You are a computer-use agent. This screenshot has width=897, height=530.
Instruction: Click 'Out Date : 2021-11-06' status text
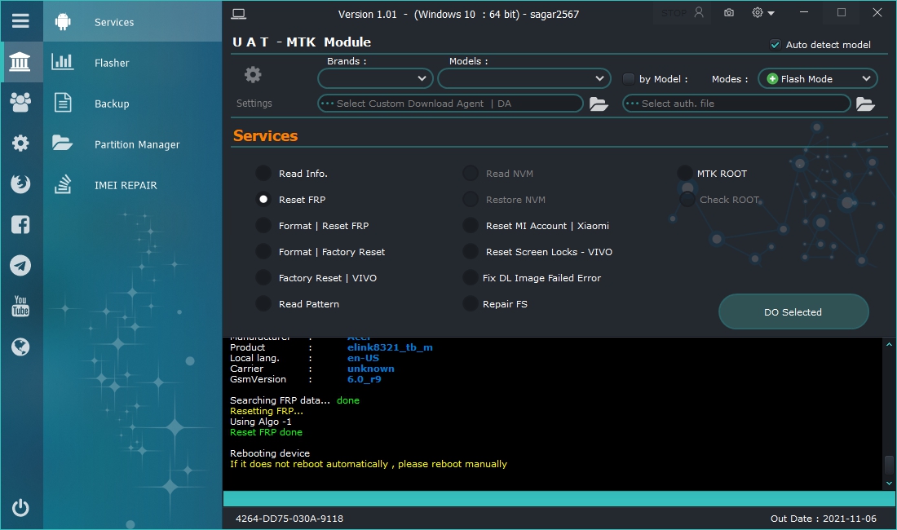coord(824,519)
